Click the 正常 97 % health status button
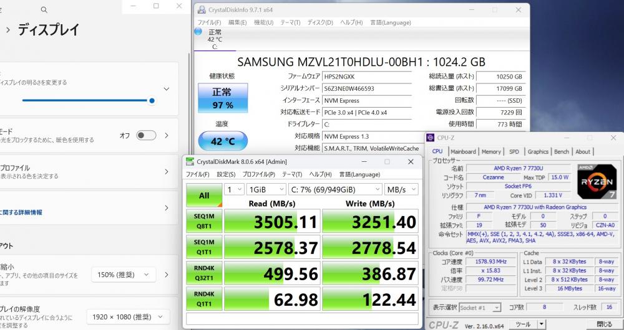 click(x=223, y=98)
